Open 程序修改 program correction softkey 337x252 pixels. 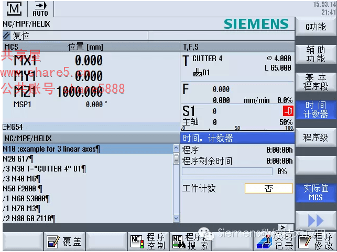pos(315,241)
